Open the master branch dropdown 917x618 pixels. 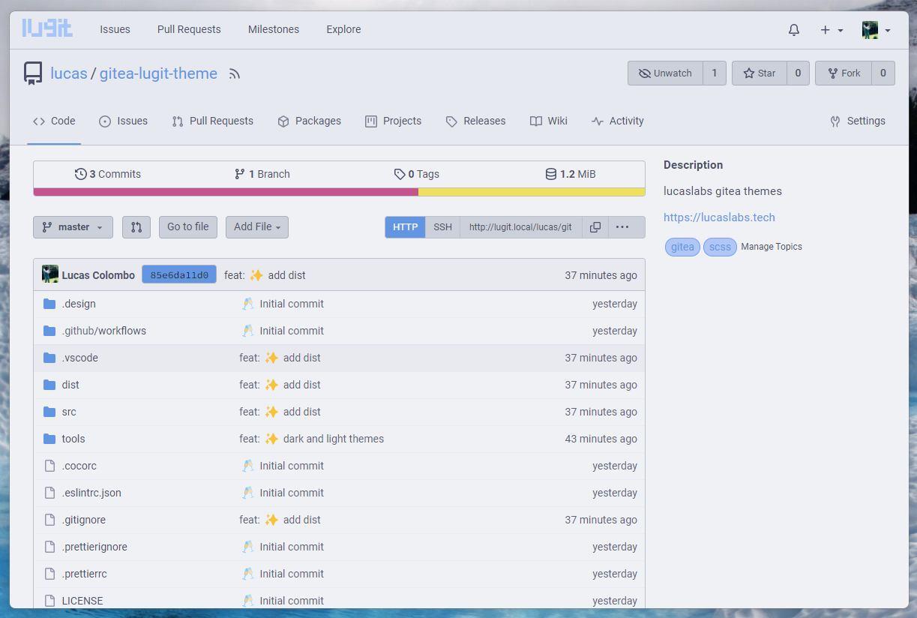point(73,226)
